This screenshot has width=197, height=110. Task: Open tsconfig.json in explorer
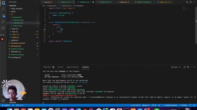[16, 57]
